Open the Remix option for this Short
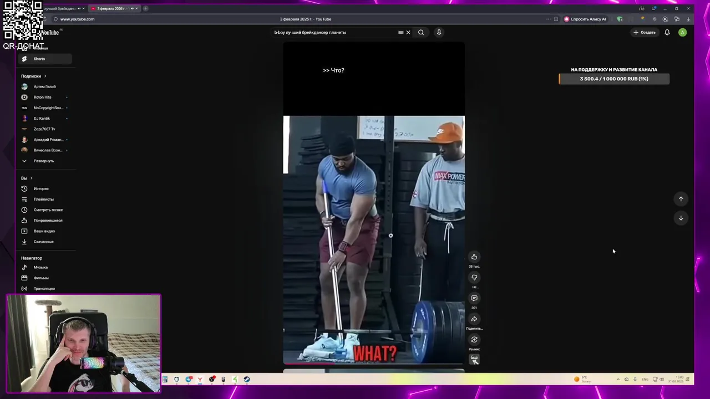Screen dimensions: 710x399 tap(474, 340)
